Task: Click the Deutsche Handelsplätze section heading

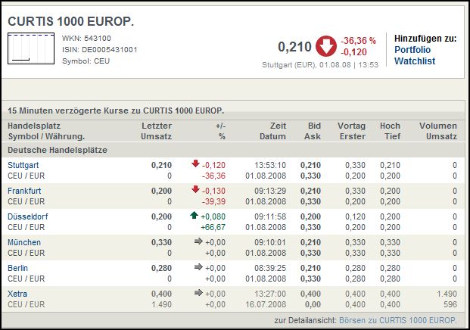Action: 58,150
